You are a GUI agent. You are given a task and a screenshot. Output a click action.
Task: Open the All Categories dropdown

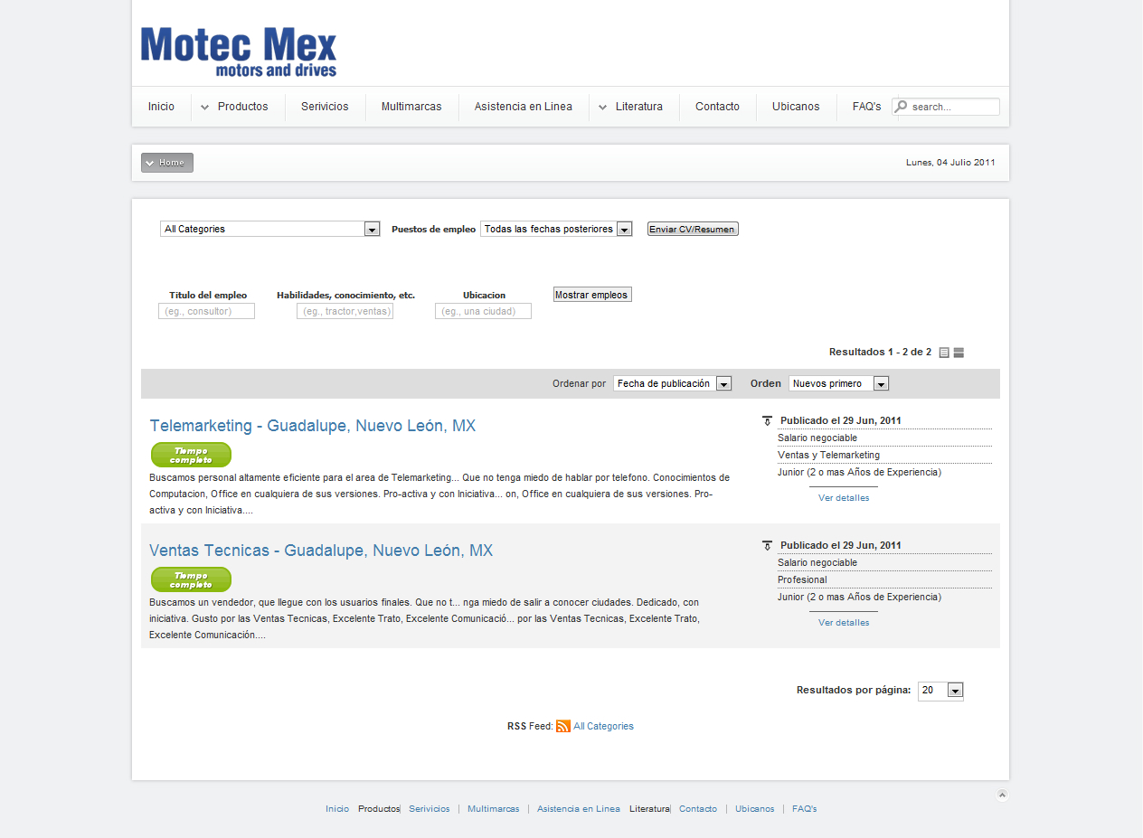click(269, 230)
